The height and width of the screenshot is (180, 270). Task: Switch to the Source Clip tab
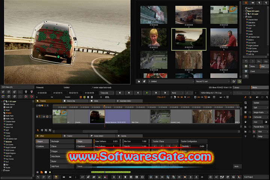coord(75,101)
